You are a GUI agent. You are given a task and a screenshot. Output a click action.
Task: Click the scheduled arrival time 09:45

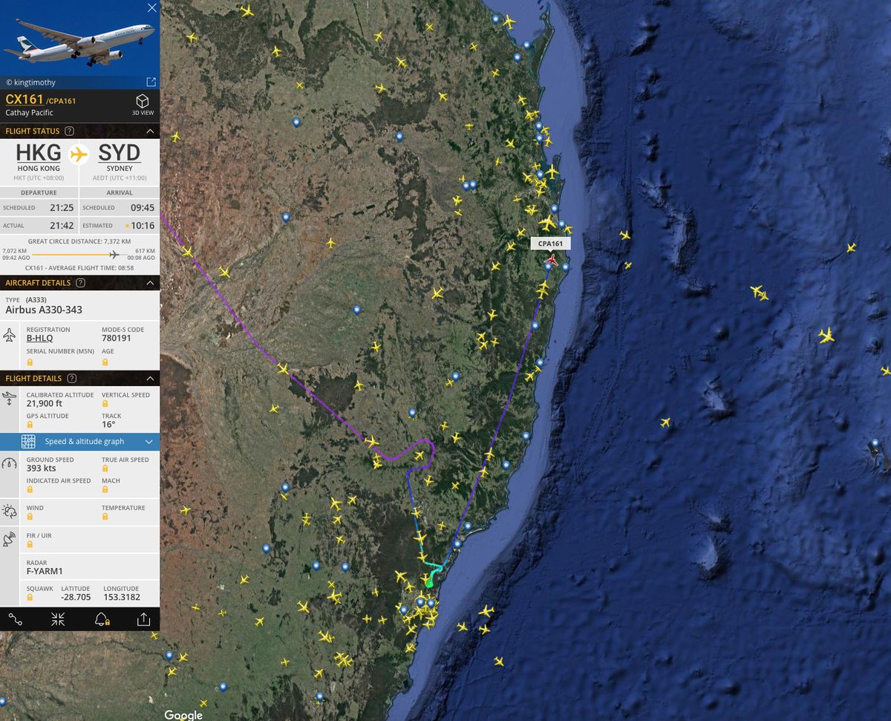[x=142, y=207]
